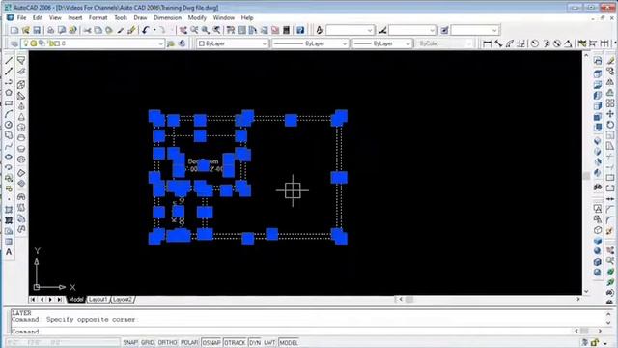Expand the Undo history dropdown arrow
Screen dimensions: 618x348
coord(154,30)
